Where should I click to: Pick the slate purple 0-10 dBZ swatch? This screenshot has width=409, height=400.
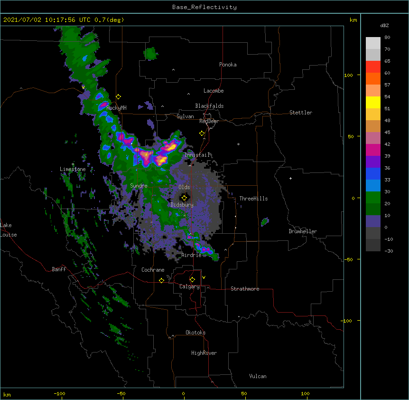coord(373,221)
